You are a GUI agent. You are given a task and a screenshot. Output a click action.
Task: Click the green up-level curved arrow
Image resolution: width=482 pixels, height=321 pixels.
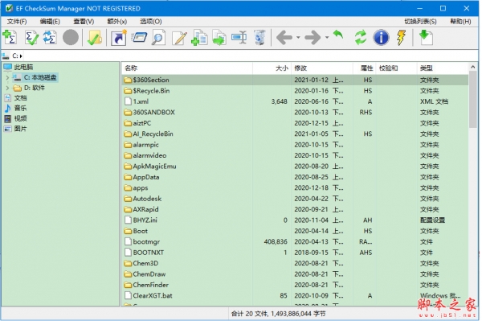coord(338,35)
